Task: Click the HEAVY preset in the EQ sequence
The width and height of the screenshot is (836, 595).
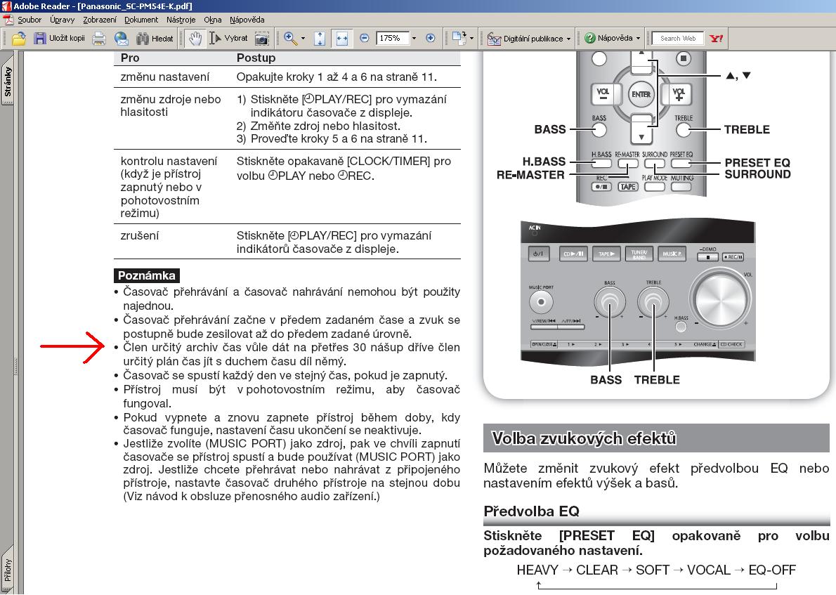Action: coord(537,570)
